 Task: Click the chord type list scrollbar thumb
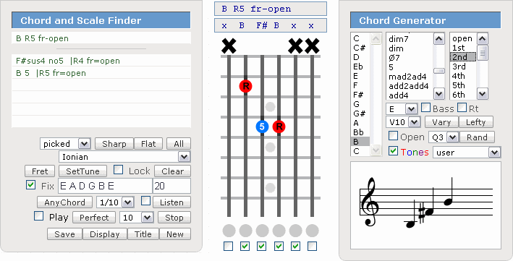click(x=438, y=71)
